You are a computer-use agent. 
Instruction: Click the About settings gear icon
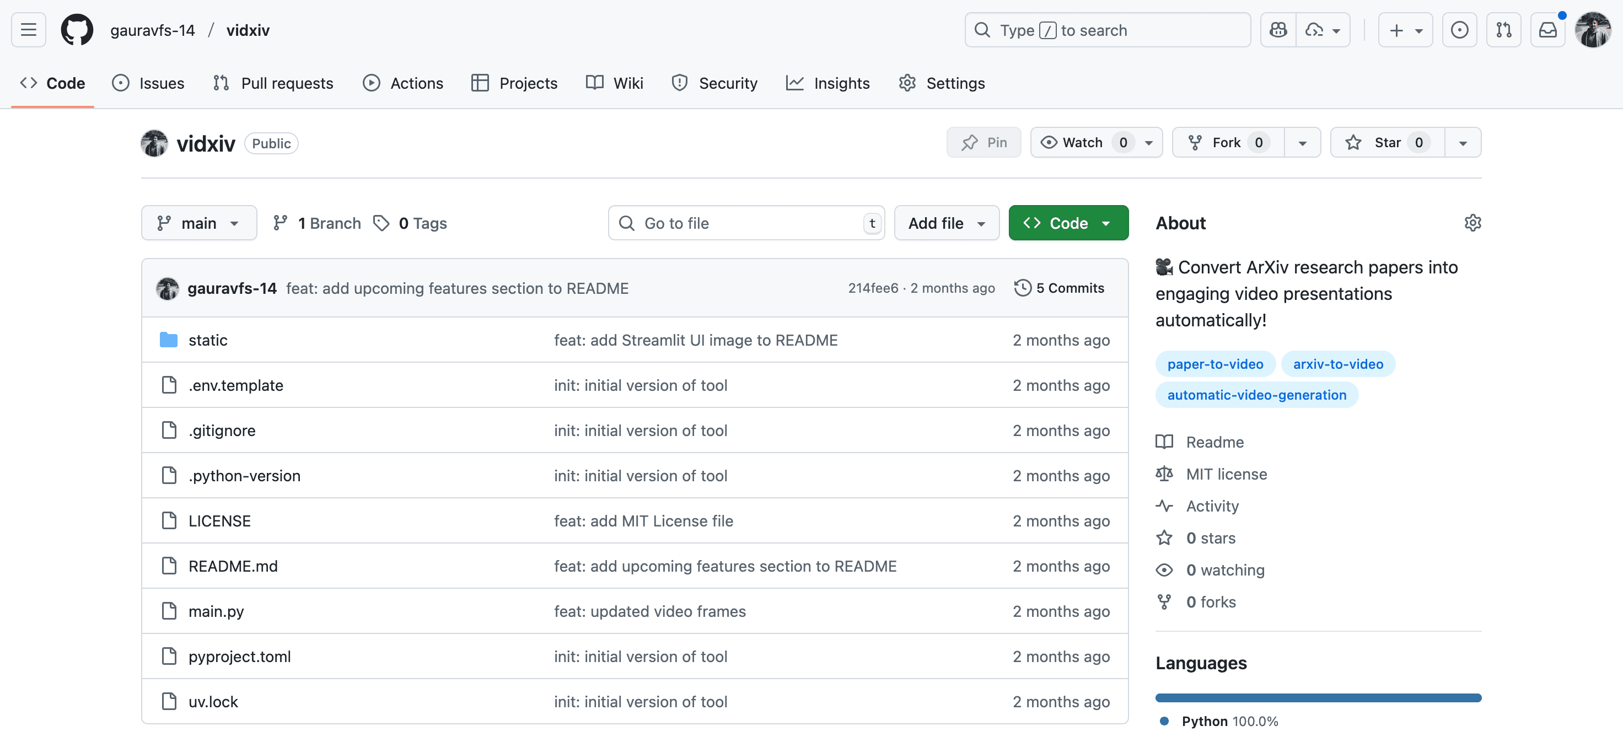(x=1472, y=222)
